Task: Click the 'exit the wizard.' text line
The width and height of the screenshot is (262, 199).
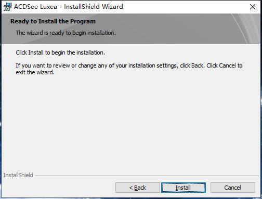Action: coord(35,72)
